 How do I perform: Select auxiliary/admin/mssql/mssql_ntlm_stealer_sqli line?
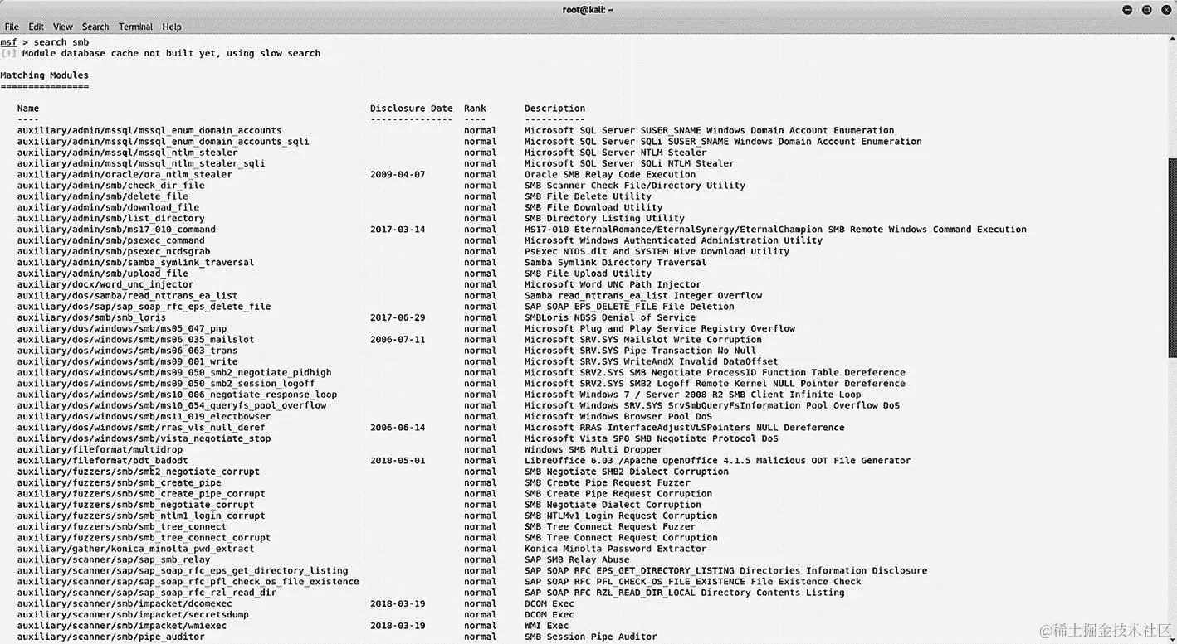click(376, 163)
